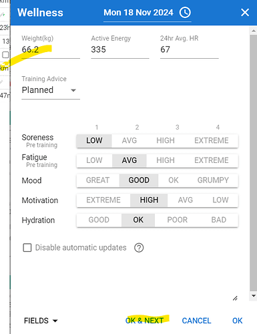Set Hydration to POOR
257x334 pixels.
click(x=177, y=220)
